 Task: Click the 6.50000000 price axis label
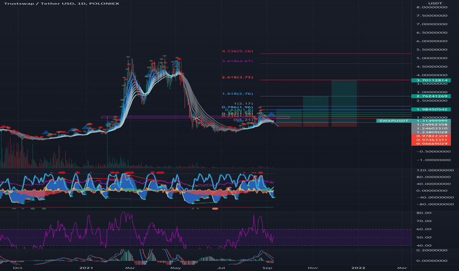pyautogui.click(x=432, y=33)
